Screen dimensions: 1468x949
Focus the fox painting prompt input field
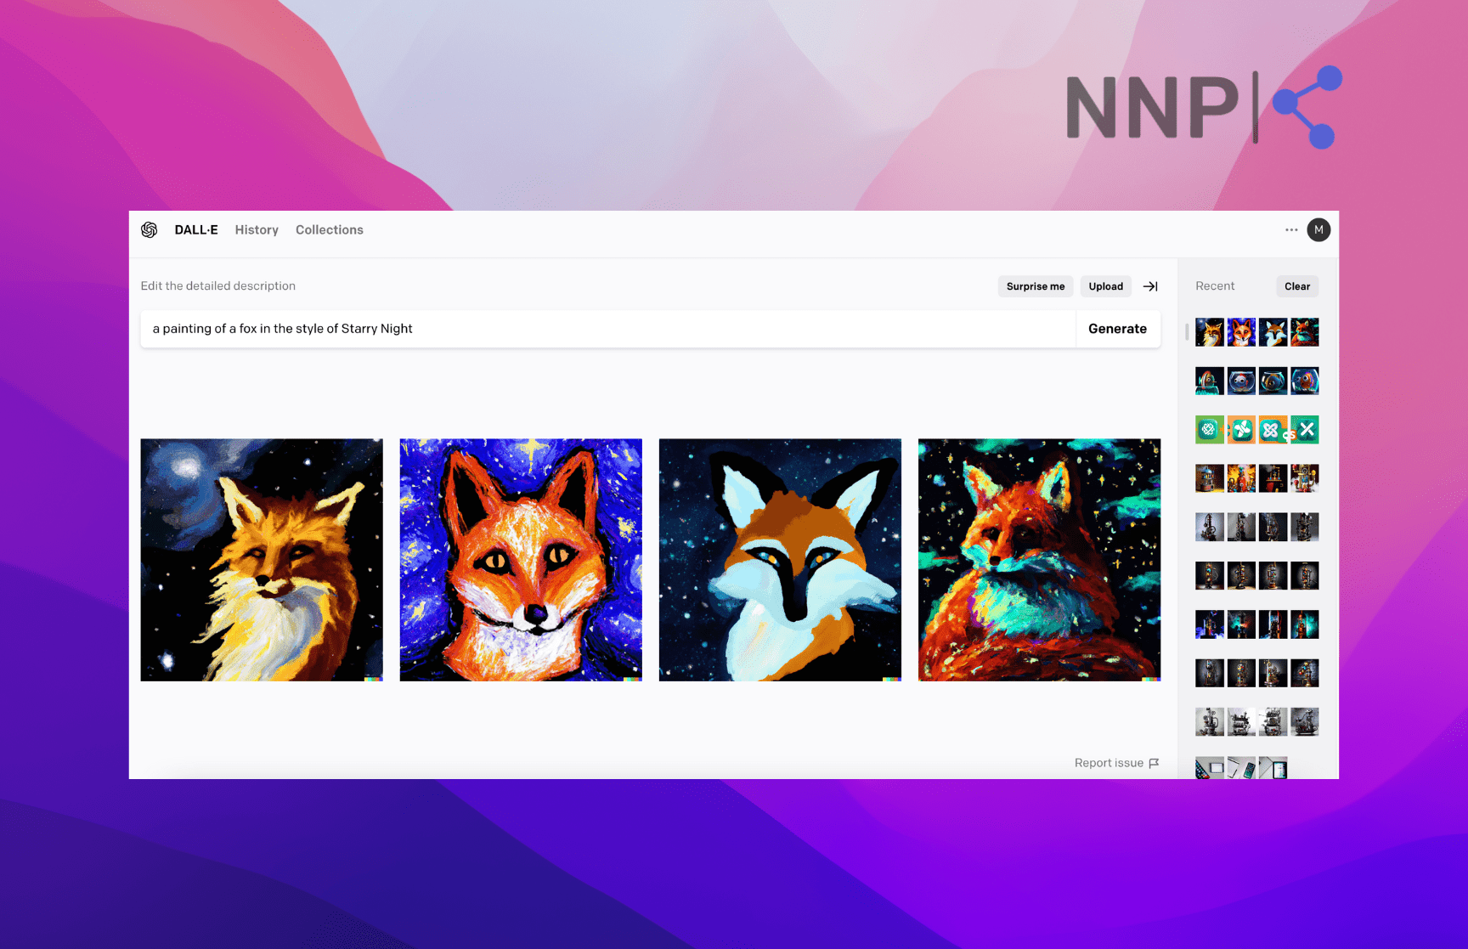(x=607, y=329)
